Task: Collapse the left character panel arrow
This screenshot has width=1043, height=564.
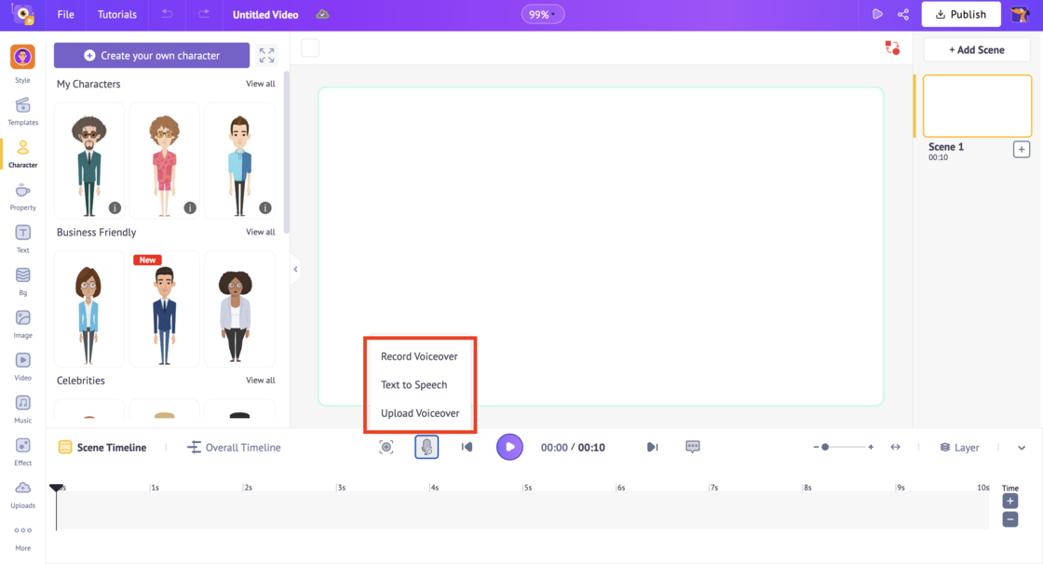Action: [295, 269]
